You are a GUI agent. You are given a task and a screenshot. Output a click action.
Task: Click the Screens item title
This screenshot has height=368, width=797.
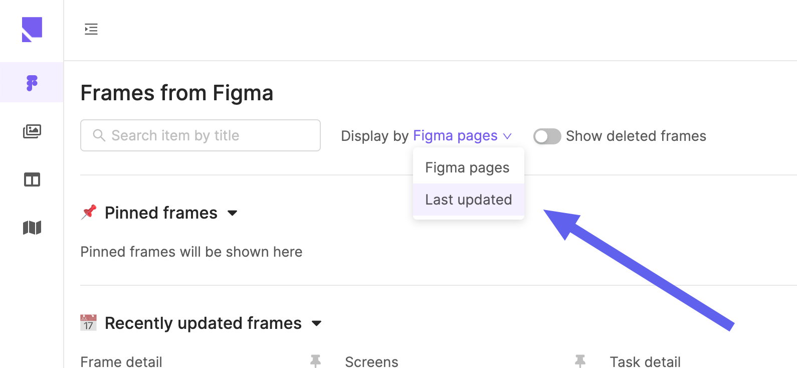tap(371, 361)
